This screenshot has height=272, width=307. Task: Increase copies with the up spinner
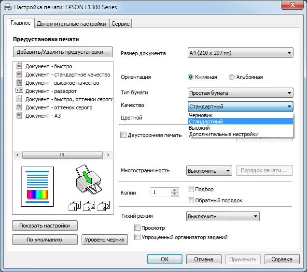coord(174,190)
